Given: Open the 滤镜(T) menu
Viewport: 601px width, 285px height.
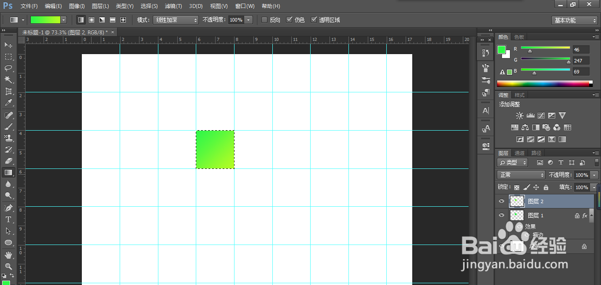Looking at the screenshot, I should click(173, 6).
